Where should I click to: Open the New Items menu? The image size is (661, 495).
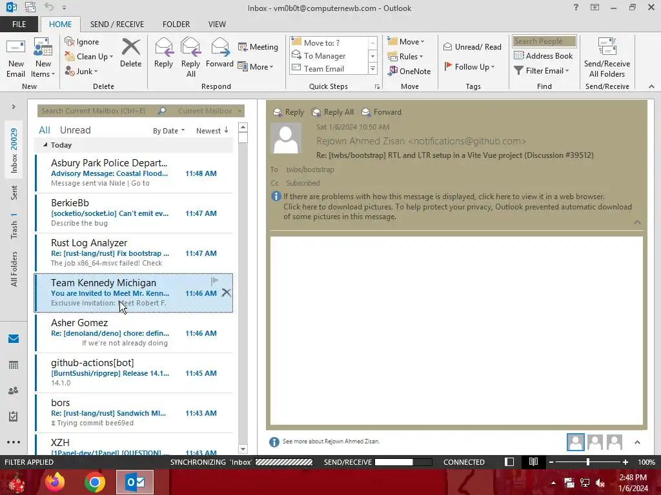[x=43, y=57]
